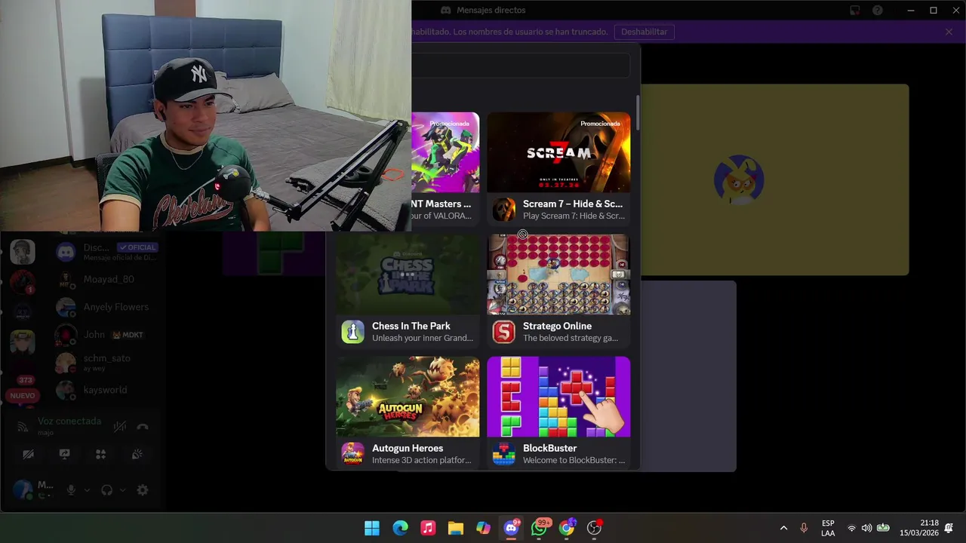Click the Stratego Online red S icon

503,332
